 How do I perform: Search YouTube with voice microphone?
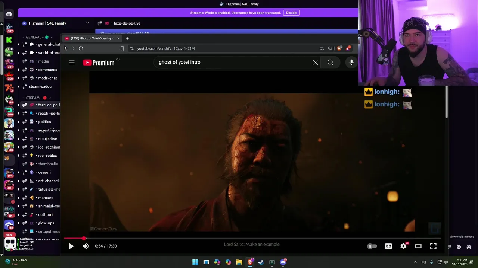[351, 62]
